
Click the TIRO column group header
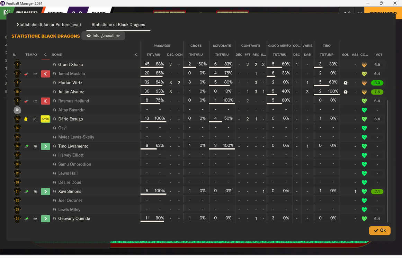point(327,46)
